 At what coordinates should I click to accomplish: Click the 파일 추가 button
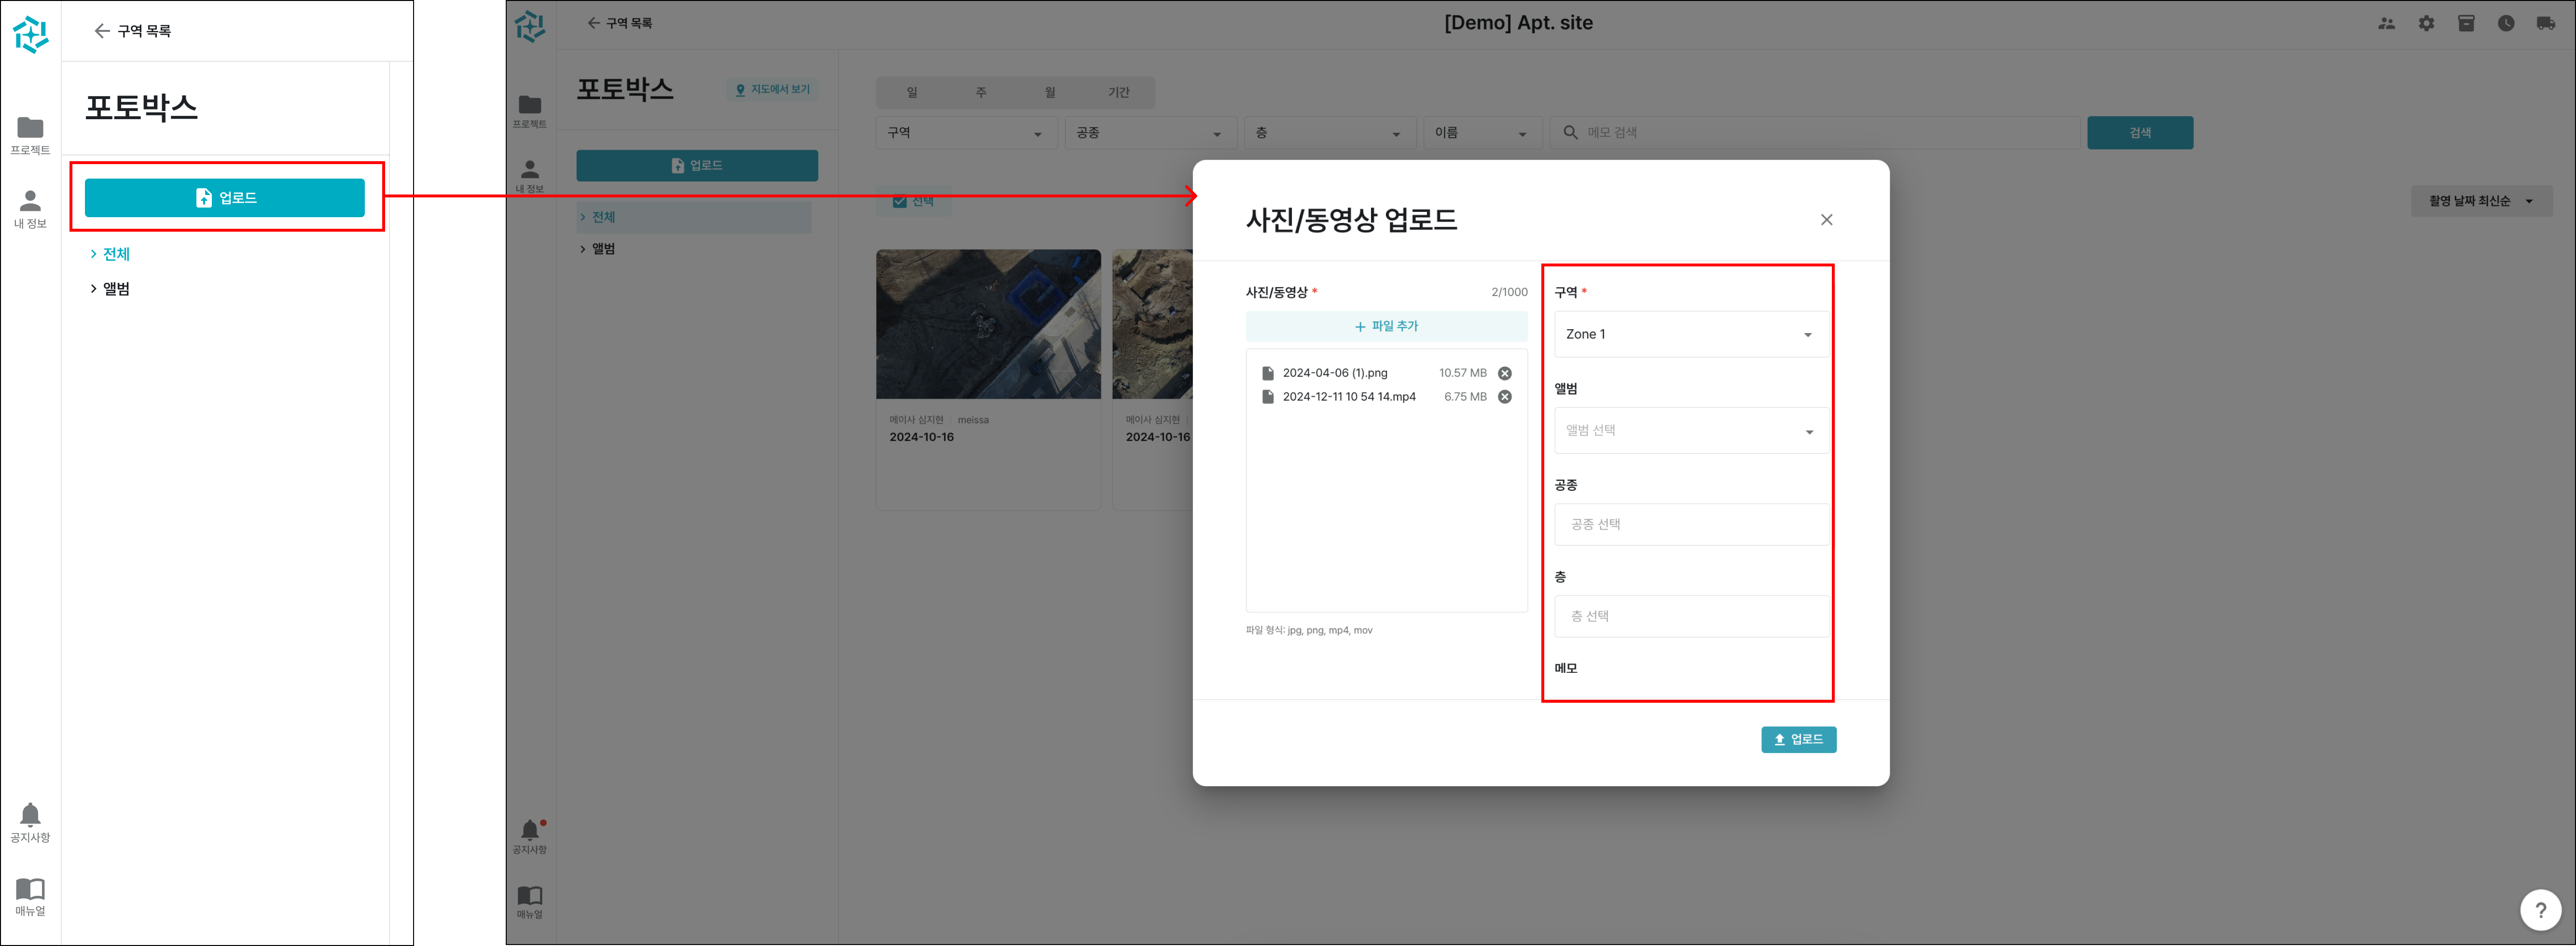pos(1386,326)
